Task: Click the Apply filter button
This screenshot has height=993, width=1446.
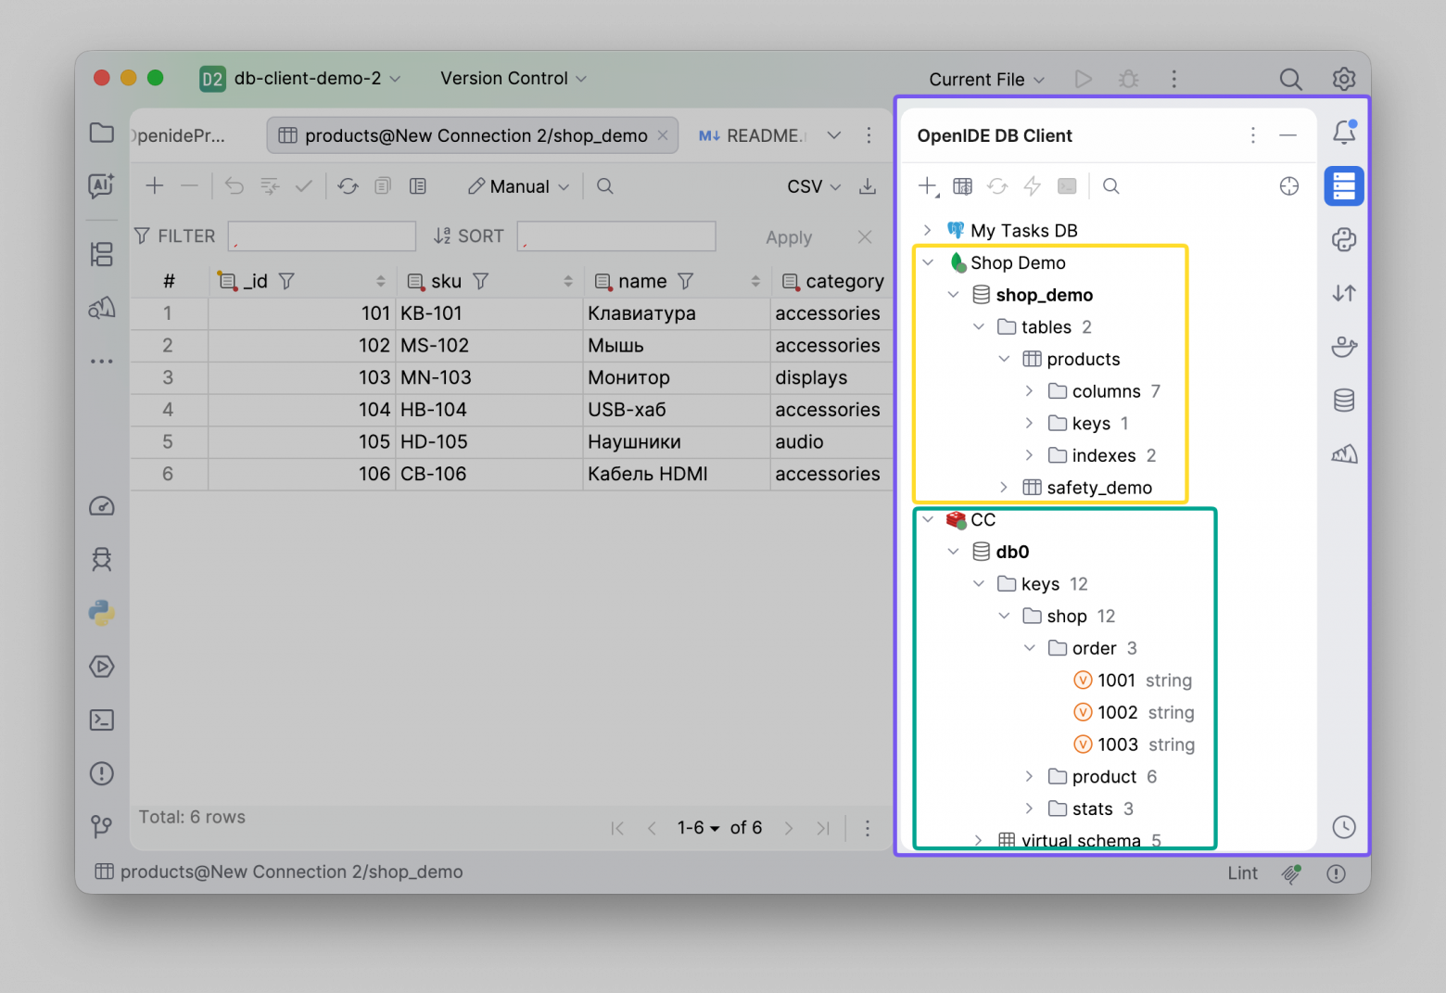Action: coord(789,237)
